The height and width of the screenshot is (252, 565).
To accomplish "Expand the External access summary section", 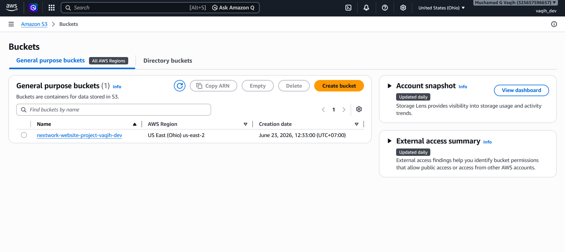I will point(390,141).
